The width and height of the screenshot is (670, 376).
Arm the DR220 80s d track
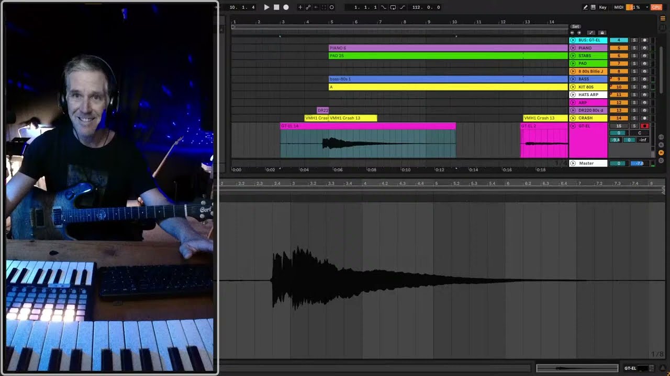(645, 111)
